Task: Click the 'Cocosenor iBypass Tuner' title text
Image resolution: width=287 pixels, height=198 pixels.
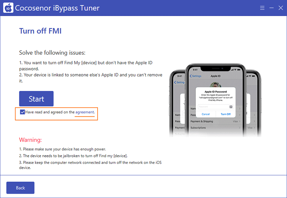Action: 57,8
